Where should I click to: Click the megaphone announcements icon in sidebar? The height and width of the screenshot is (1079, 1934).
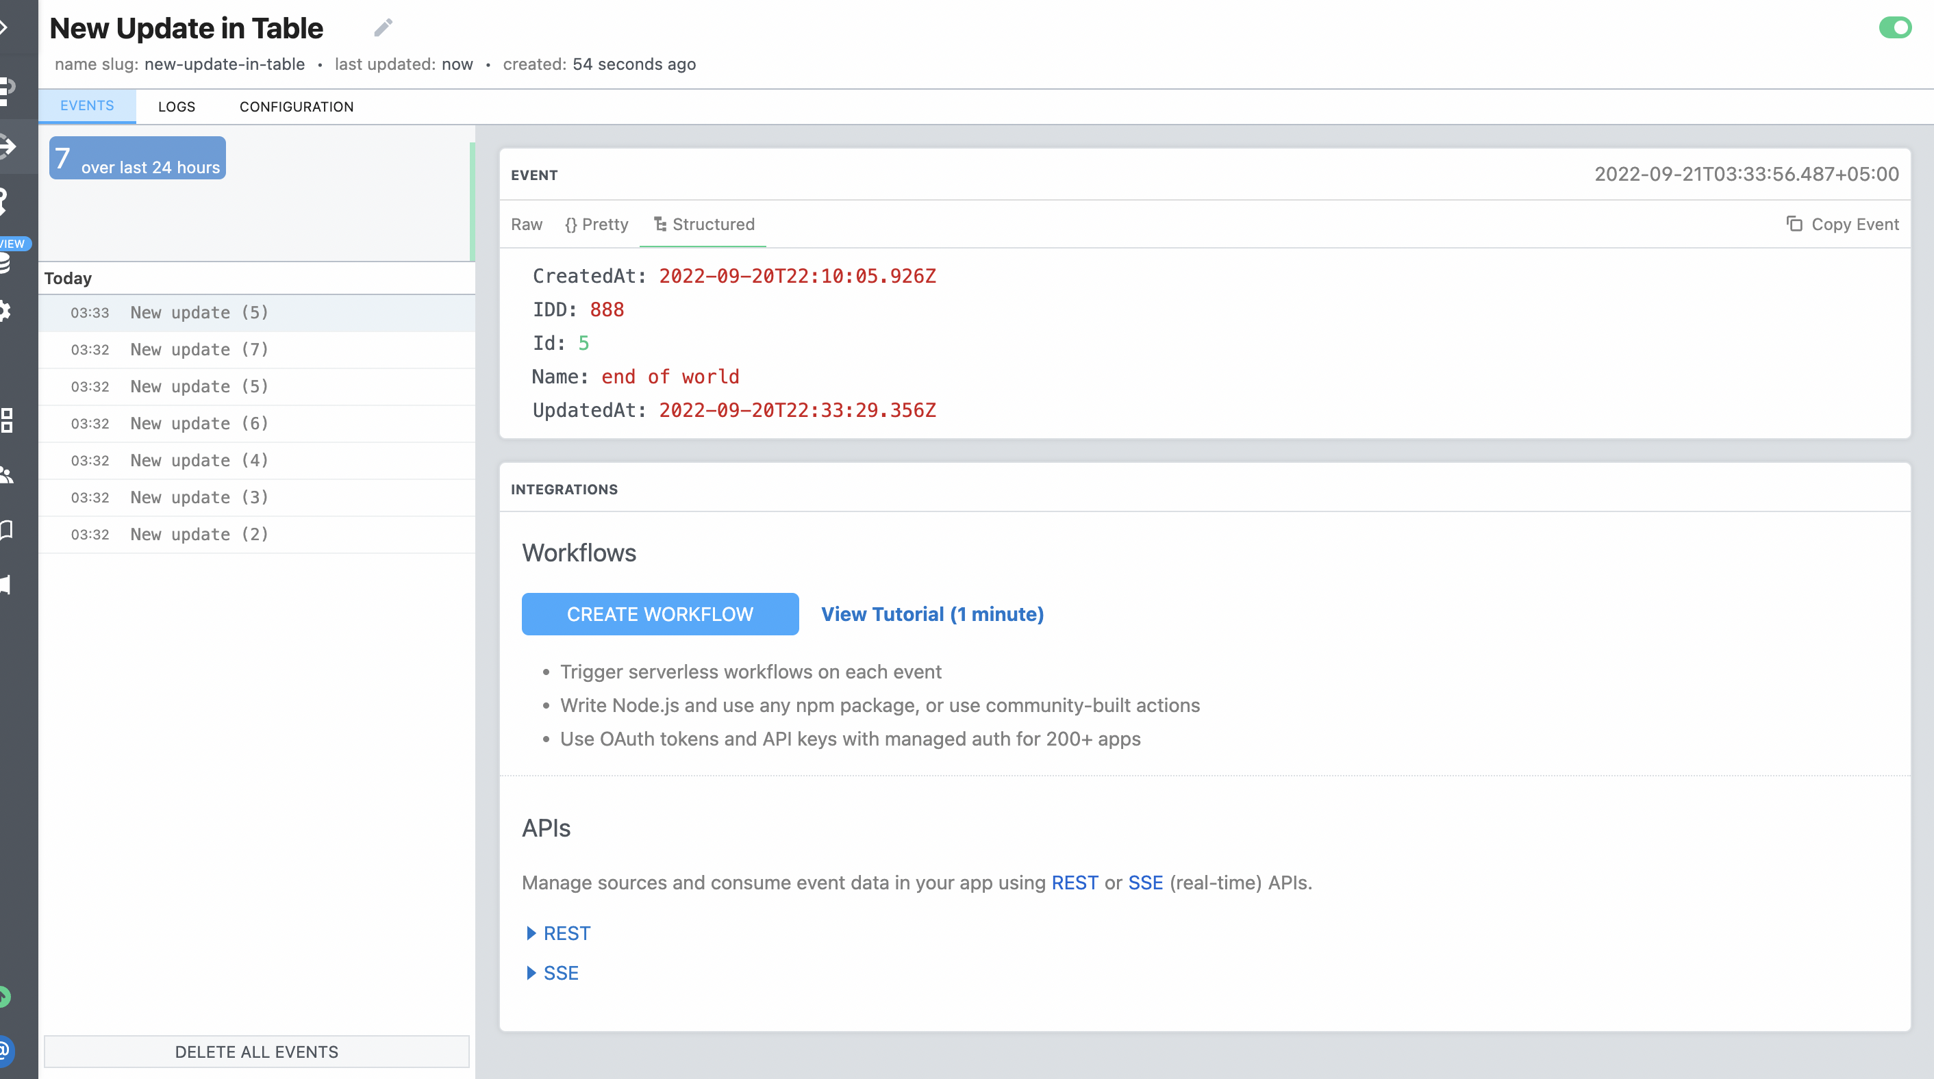pos(6,585)
